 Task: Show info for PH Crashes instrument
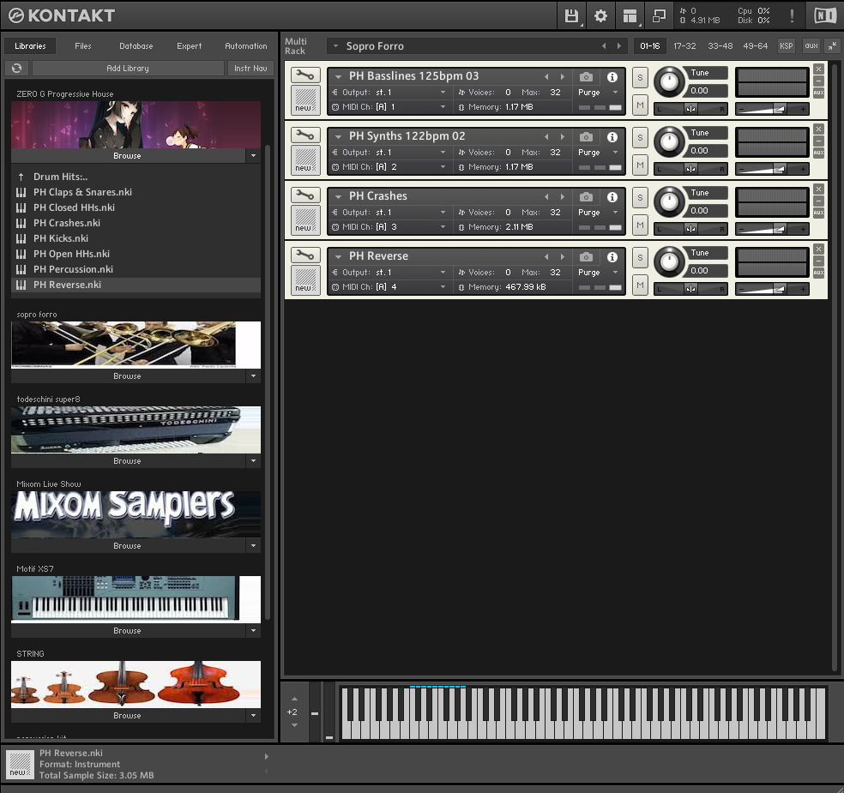tap(612, 197)
